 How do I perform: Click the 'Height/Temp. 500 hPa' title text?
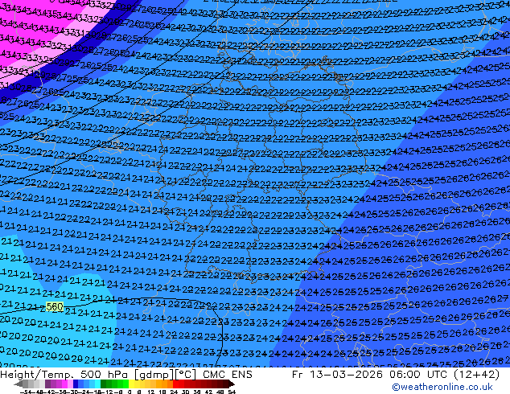65,375
